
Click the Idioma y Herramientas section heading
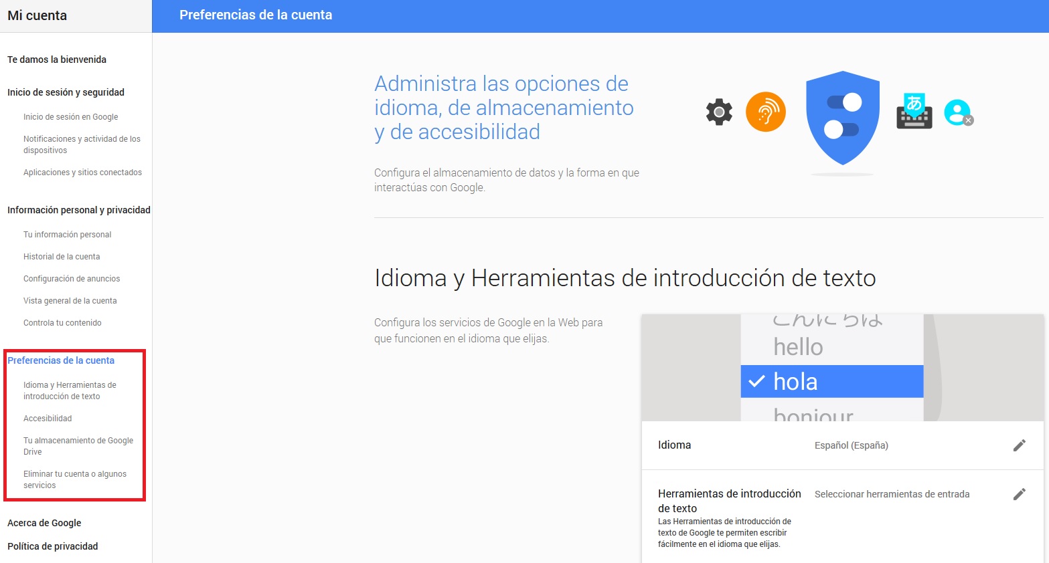625,278
